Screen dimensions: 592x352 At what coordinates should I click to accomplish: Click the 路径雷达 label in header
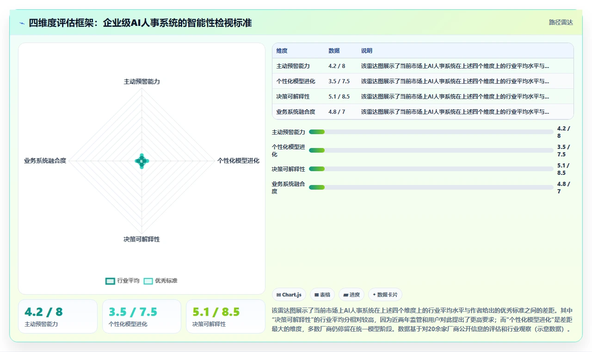coord(561,22)
